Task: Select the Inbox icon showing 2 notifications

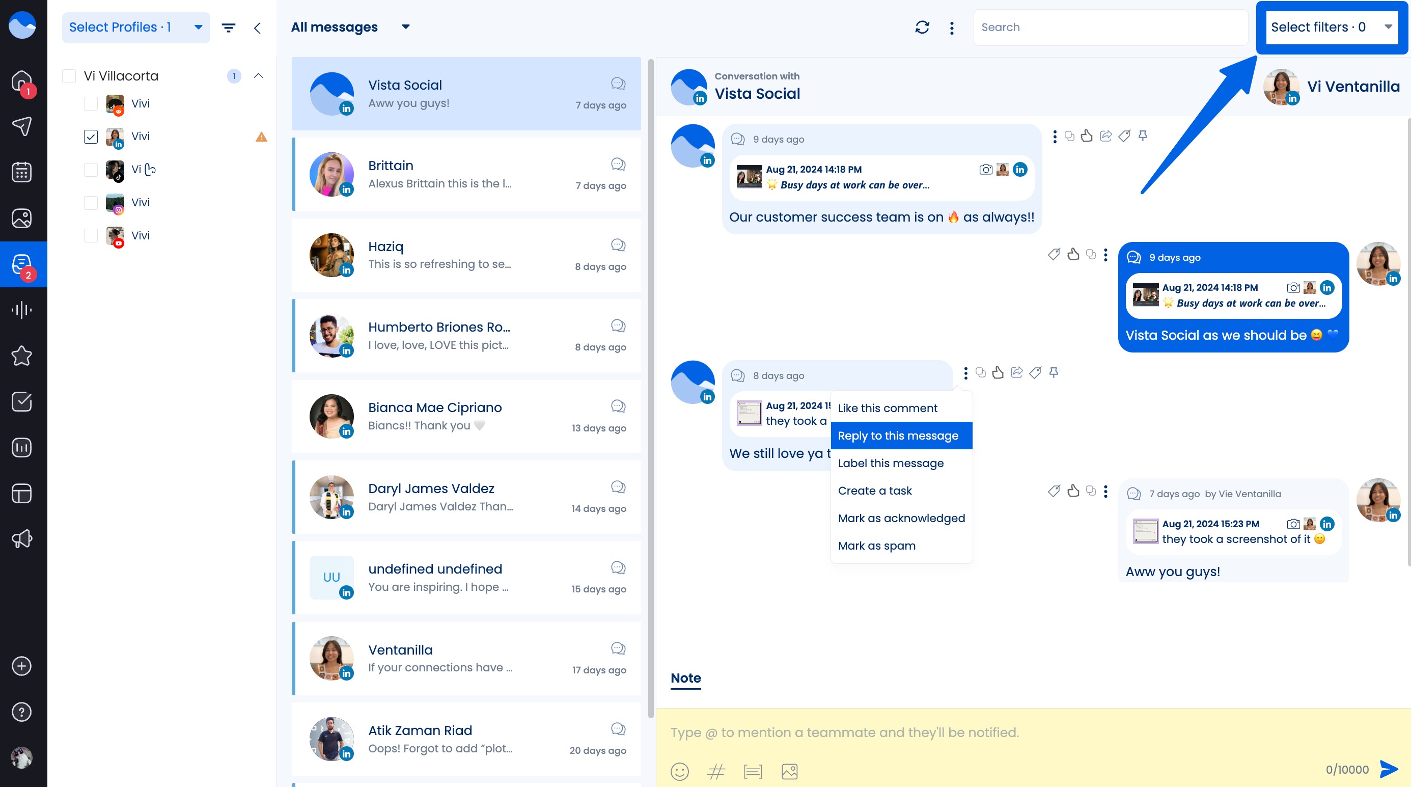Action: pyautogui.click(x=21, y=265)
